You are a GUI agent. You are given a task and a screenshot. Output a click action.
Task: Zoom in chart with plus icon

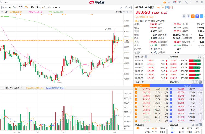coord(127,12)
